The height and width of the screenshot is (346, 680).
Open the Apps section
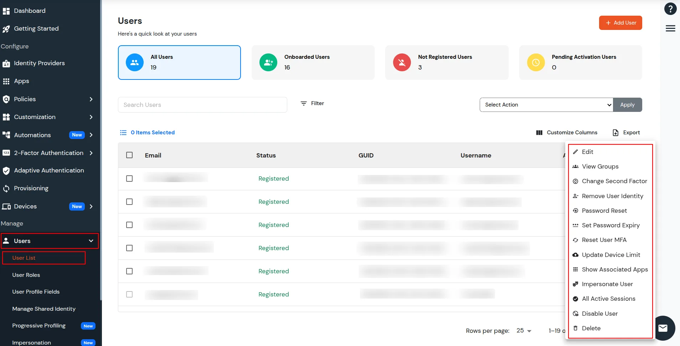[21, 81]
